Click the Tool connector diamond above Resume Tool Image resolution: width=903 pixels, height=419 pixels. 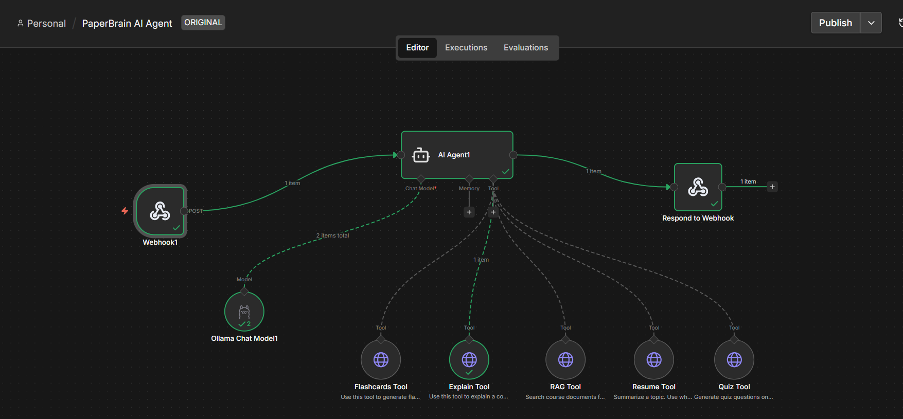[x=654, y=339]
